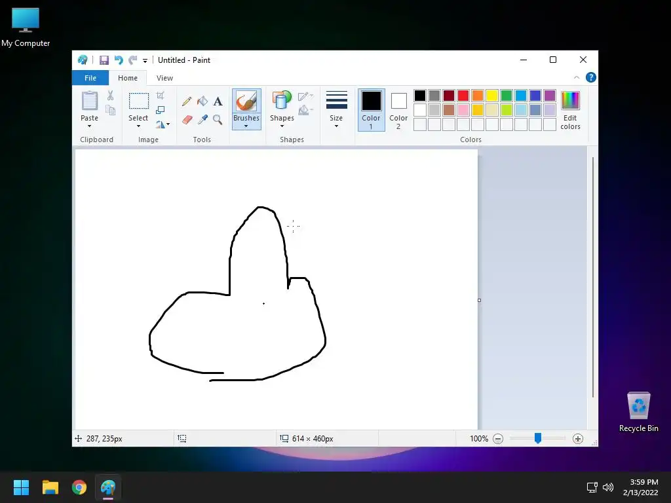Pick the green color swatch
The height and width of the screenshot is (503, 671).
[507, 96]
